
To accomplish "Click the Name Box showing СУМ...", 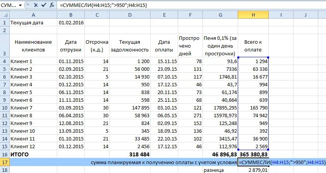I will click(x=9, y=5).
